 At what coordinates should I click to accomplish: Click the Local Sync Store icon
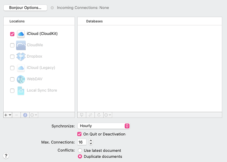point(21,91)
